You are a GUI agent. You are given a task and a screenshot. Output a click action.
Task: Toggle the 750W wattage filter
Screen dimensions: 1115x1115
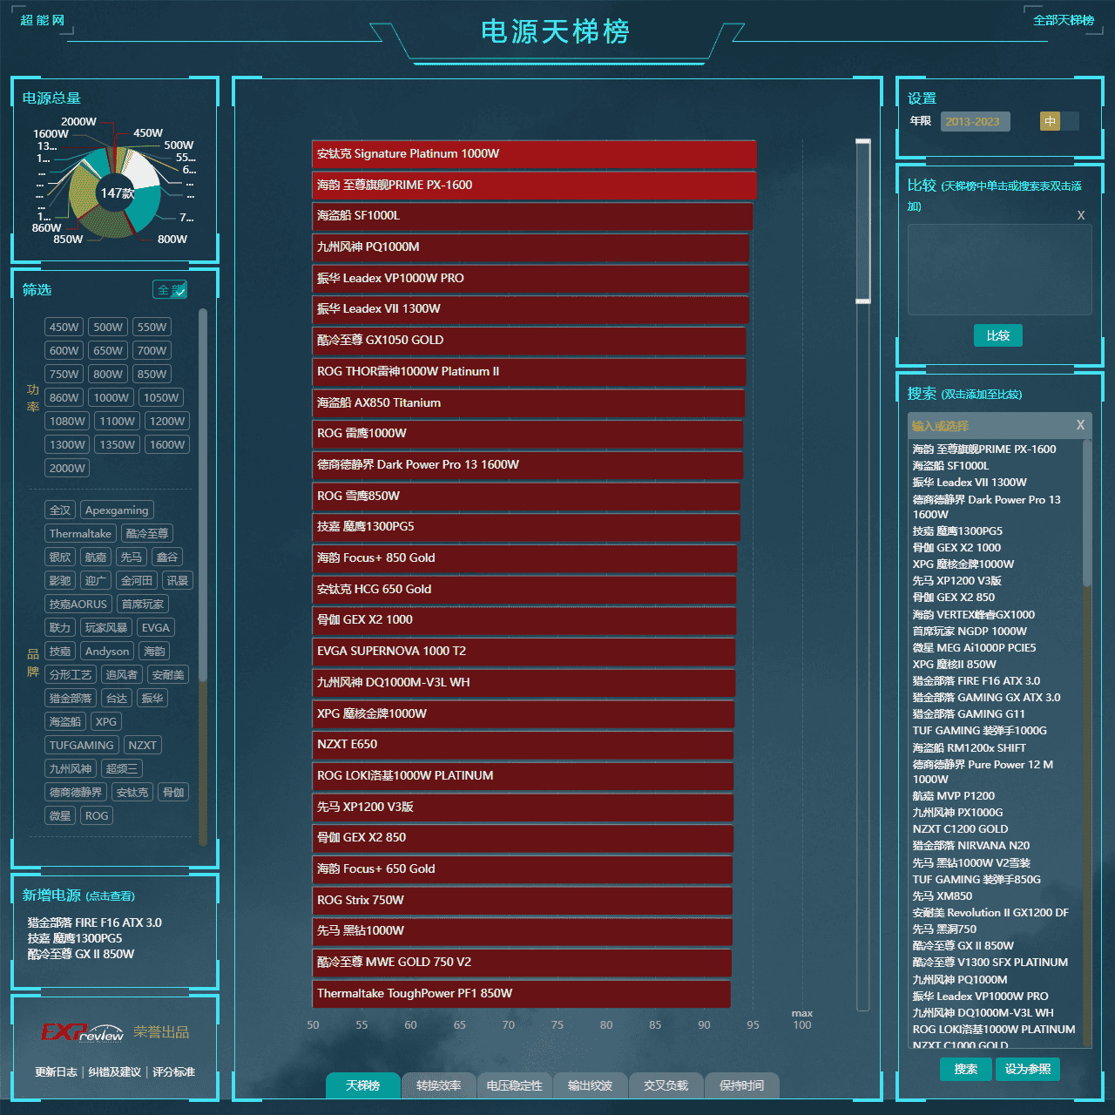[64, 375]
